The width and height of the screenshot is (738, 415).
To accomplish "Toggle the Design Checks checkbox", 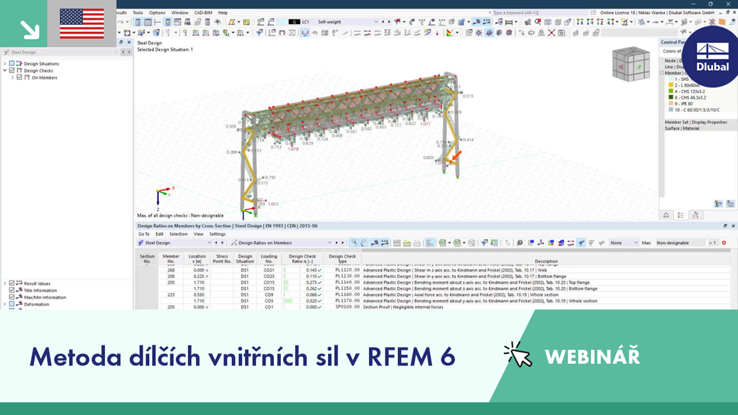I will 12,70.
